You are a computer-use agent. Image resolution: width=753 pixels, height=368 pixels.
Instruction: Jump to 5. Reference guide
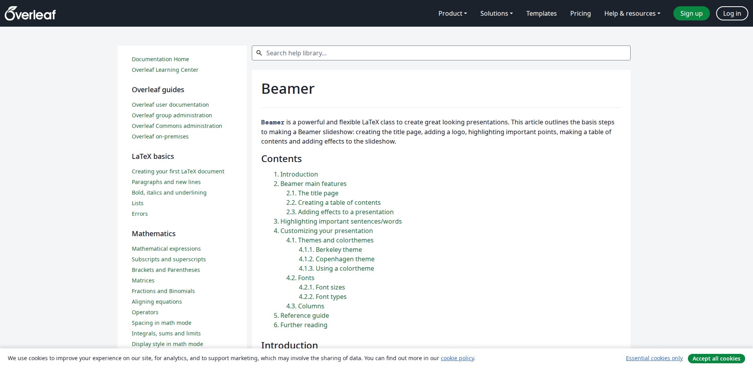click(301, 315)
